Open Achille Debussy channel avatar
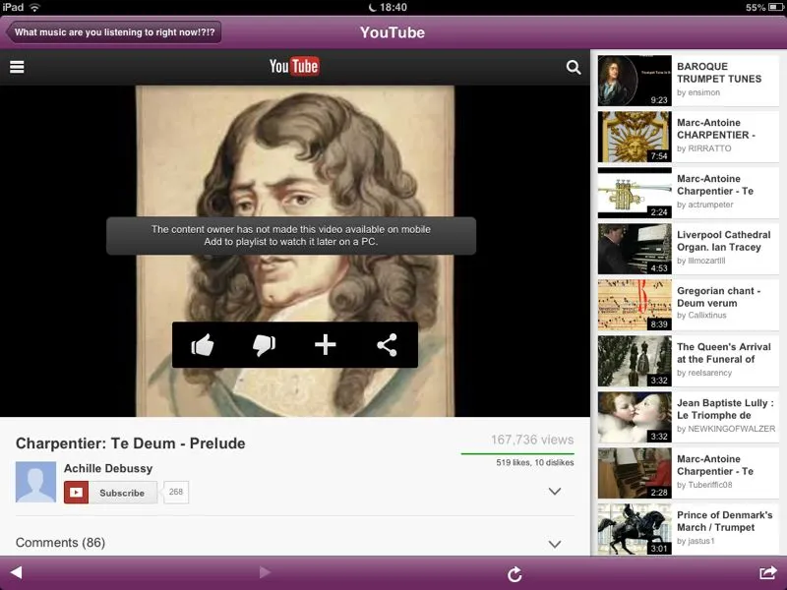 (x=36, y=482)
